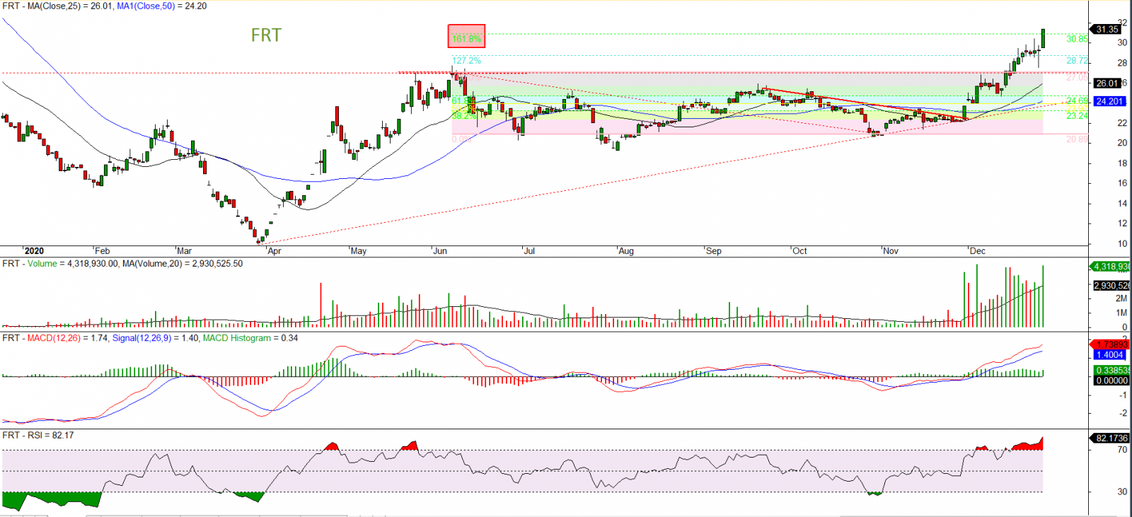Click the Jun month marker on the time axis
The width and height of the screenshot is (1132, 517).
pyautogui.click(x=440, y=251)
